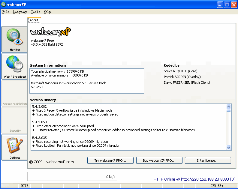
Task: Click Enter license button
Action: tap(208, 160)
